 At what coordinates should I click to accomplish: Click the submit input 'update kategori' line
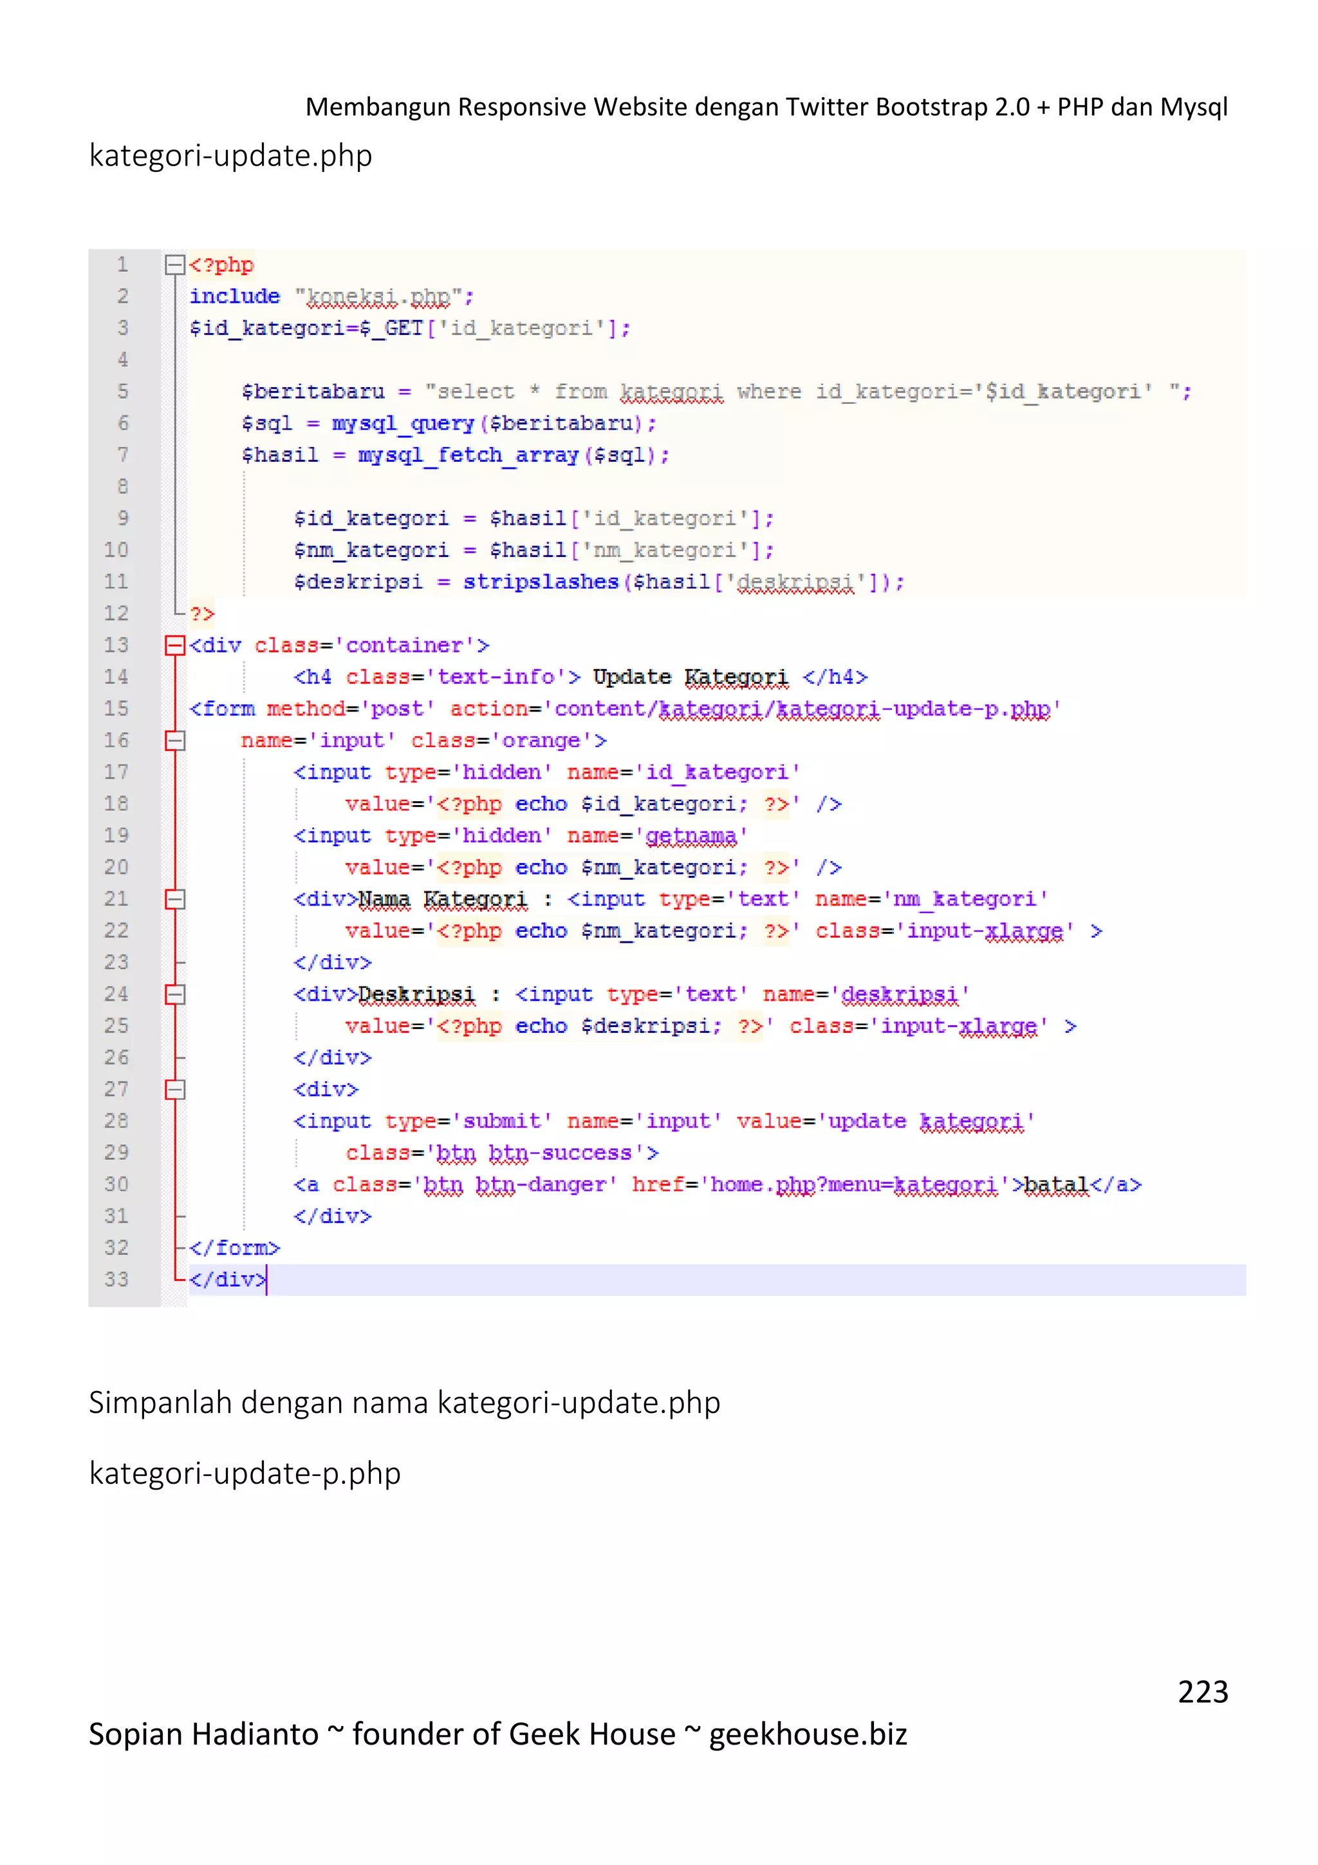[664, 1122]
